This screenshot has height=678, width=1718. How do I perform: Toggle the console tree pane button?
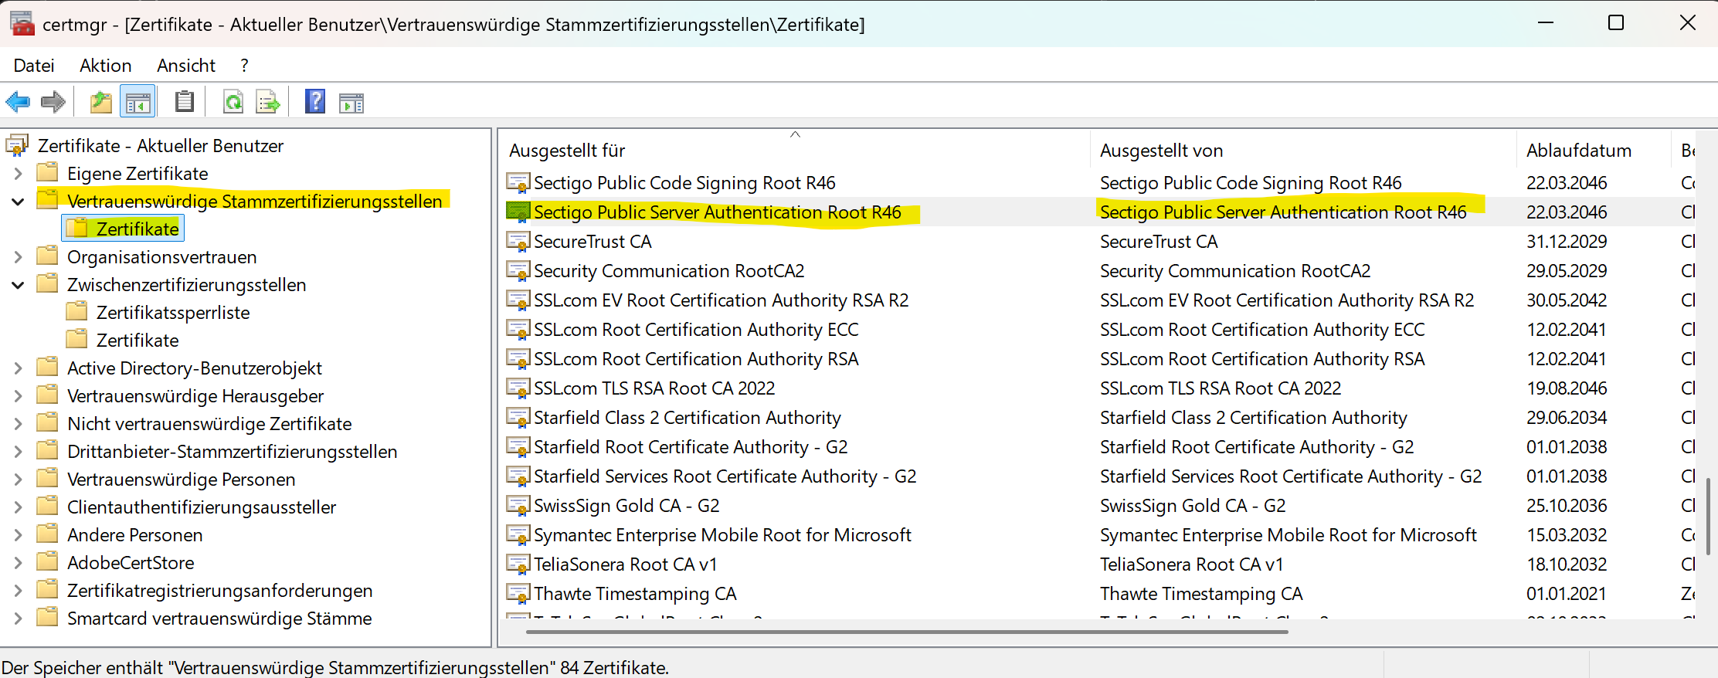(x=138, y=102)
